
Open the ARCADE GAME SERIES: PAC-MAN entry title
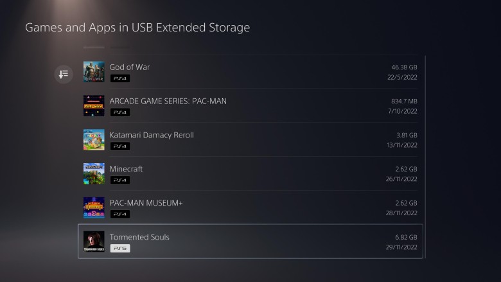tap(168, 101)
